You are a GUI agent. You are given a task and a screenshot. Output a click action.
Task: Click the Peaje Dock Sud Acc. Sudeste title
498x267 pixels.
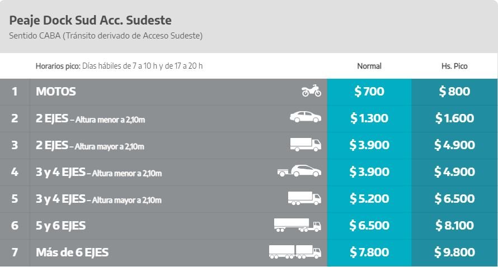91,20
